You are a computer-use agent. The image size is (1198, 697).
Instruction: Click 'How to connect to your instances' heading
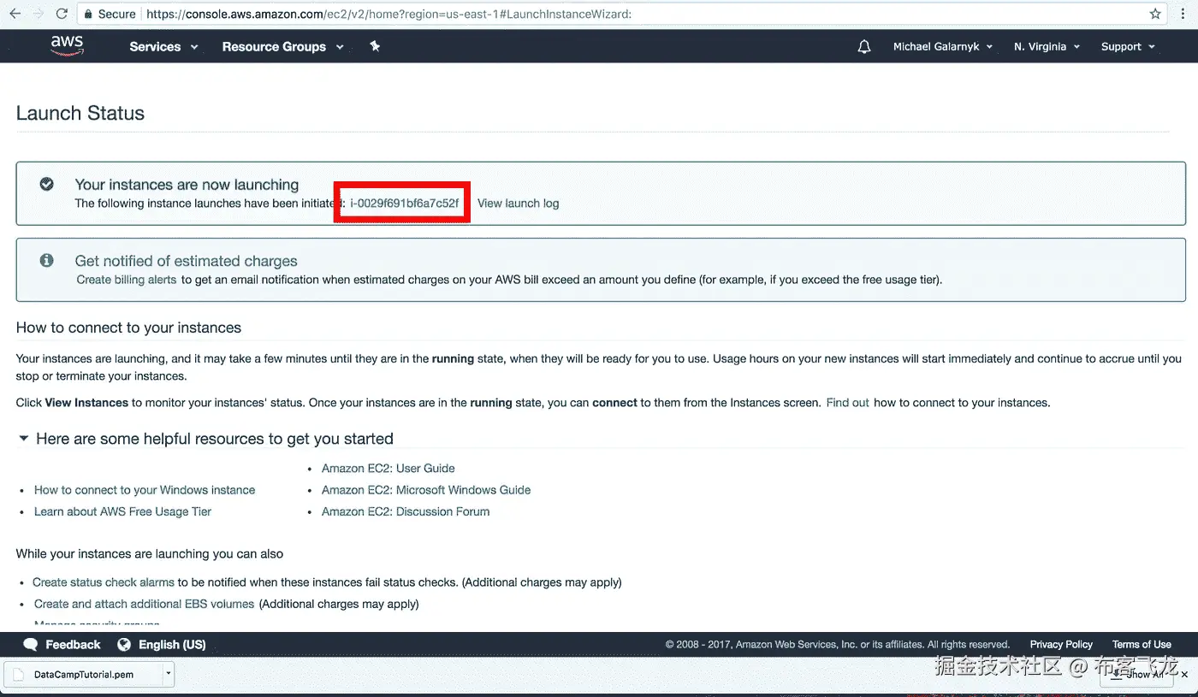point(128,328)
